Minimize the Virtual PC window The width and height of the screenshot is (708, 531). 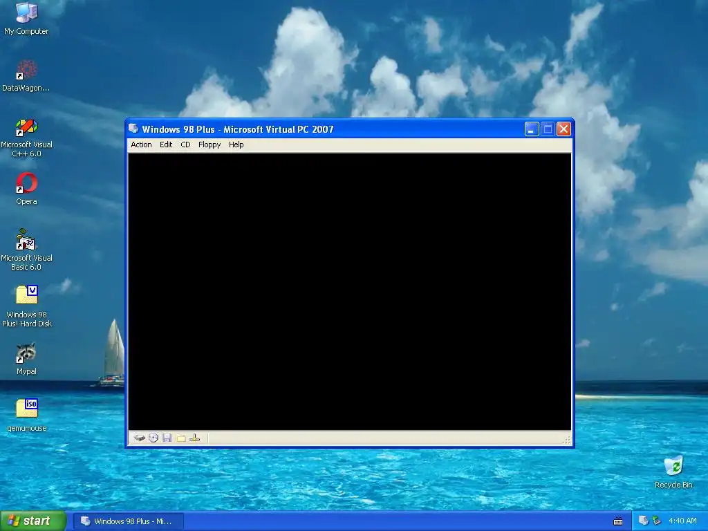click(x=532, y=129)
